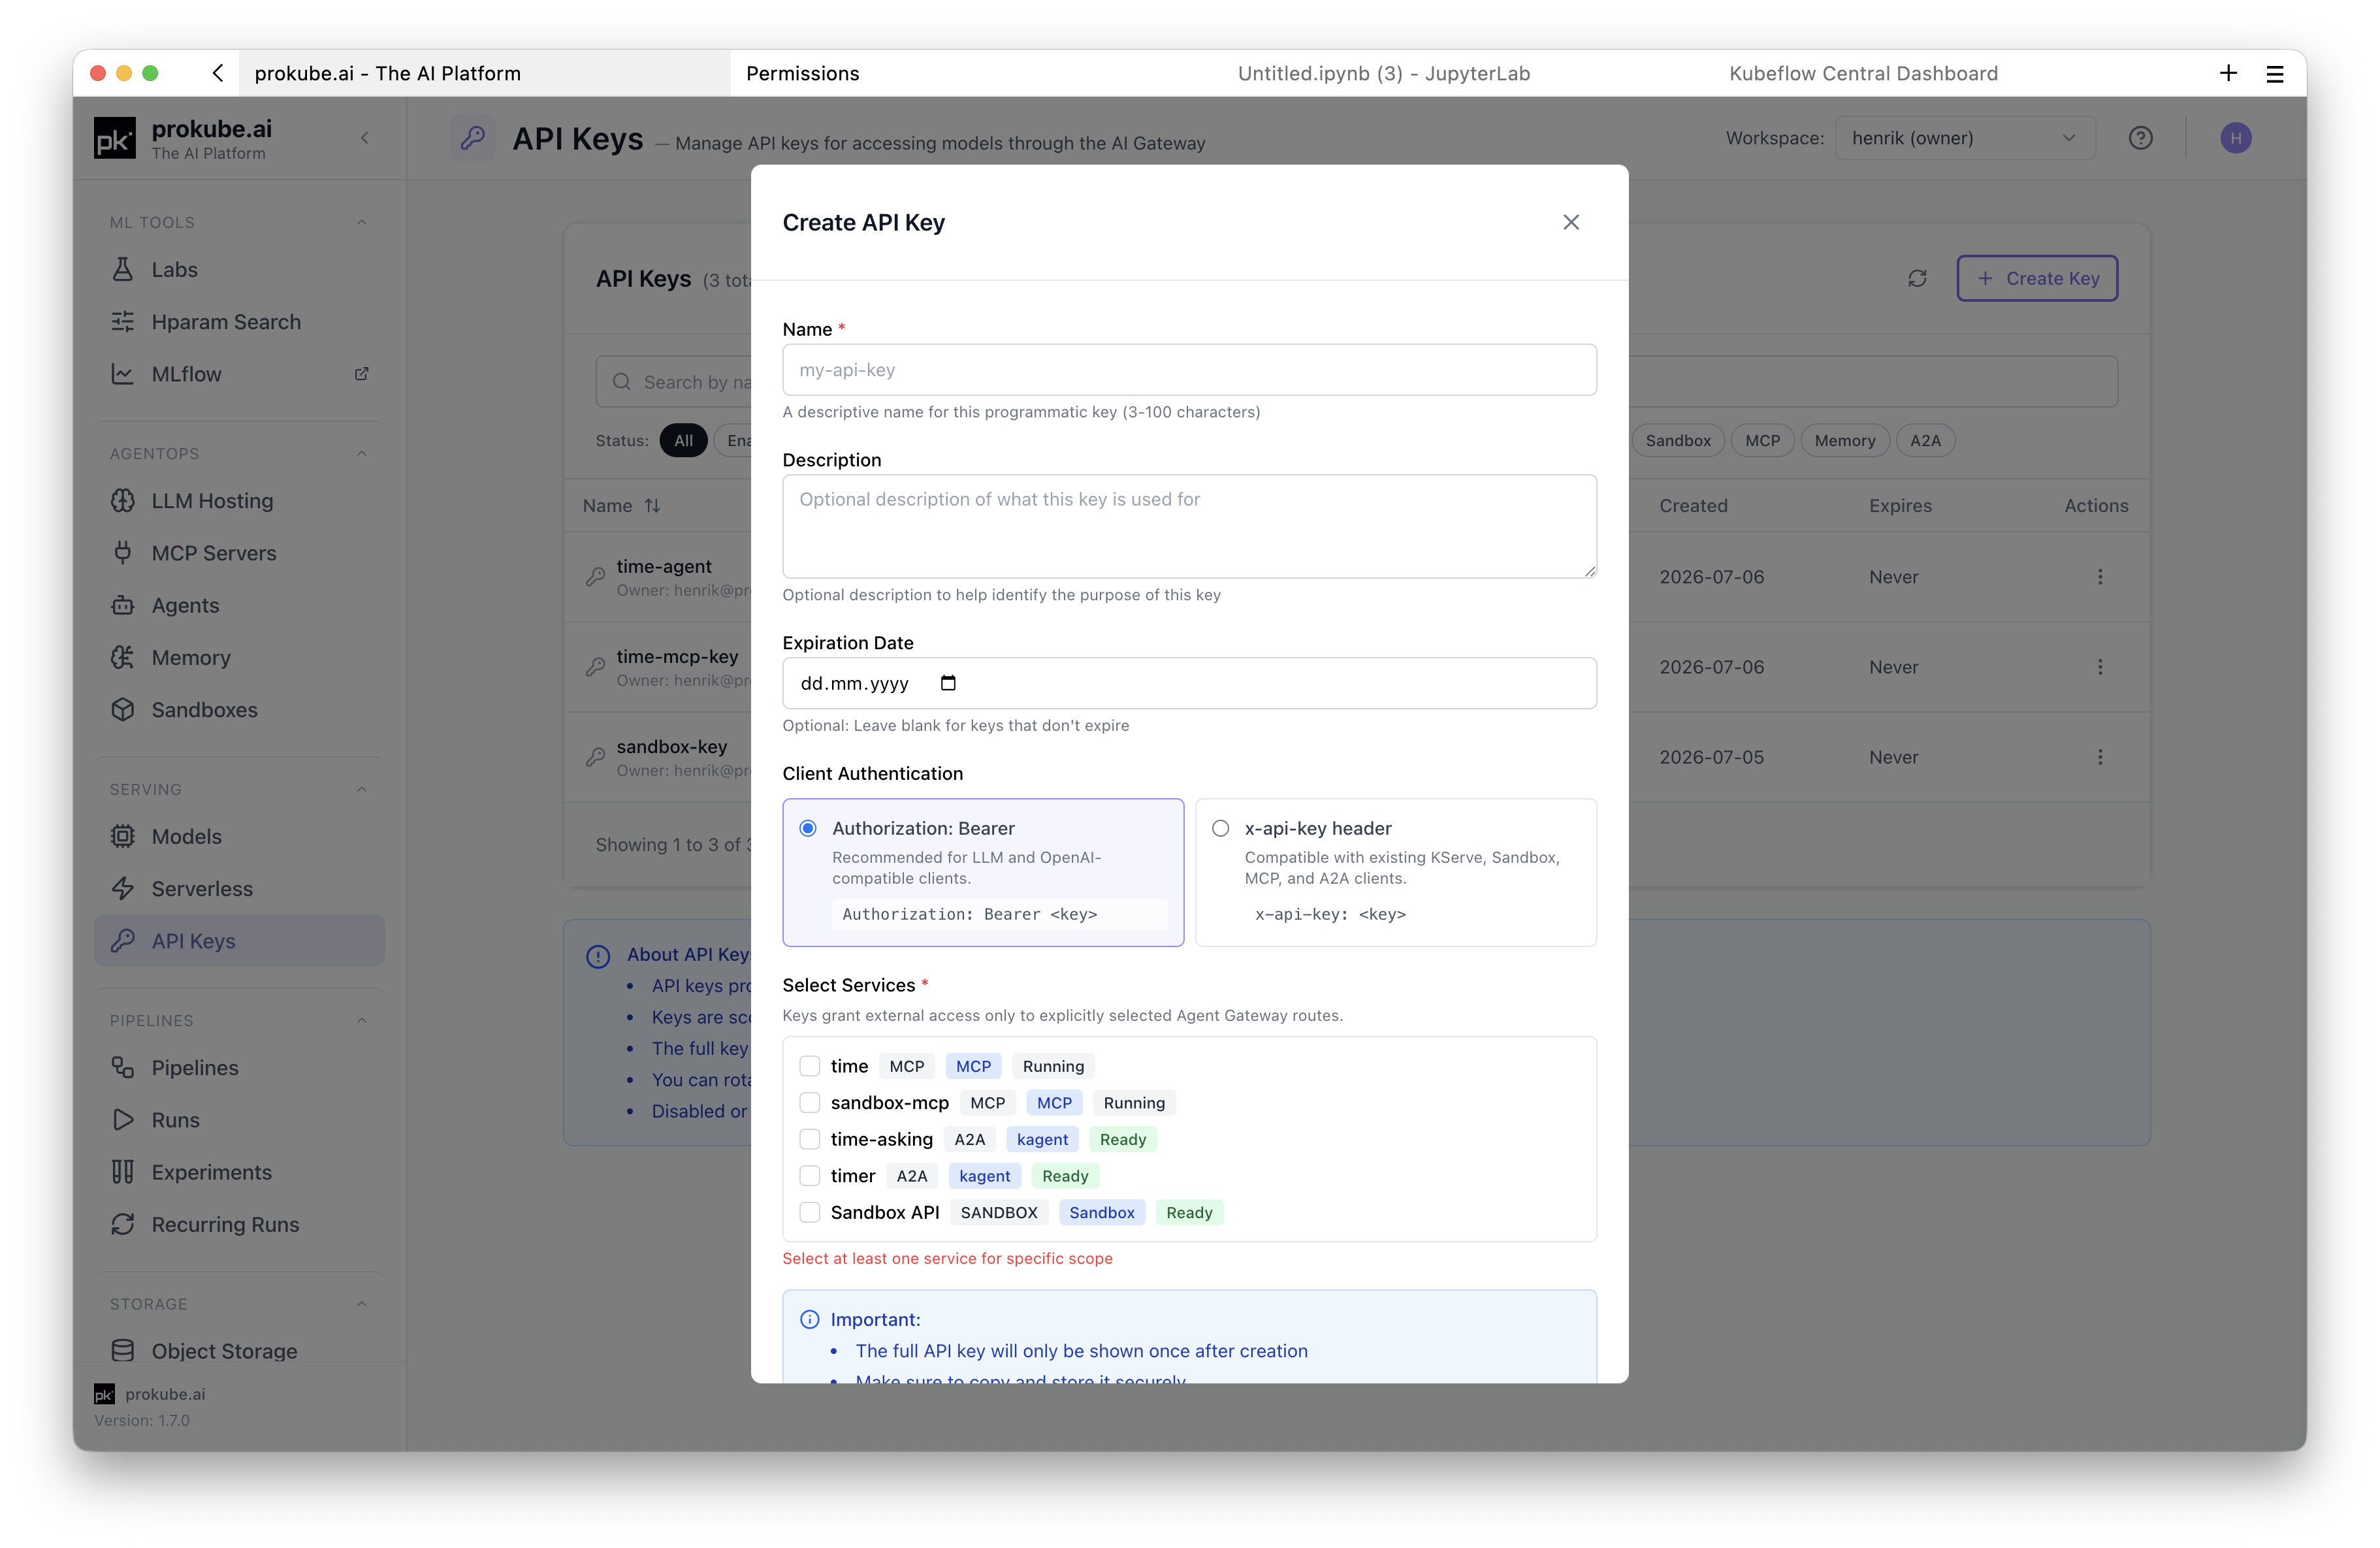
Task: Open the calendar picker in Expiration Date
Action: pos(948,683)
